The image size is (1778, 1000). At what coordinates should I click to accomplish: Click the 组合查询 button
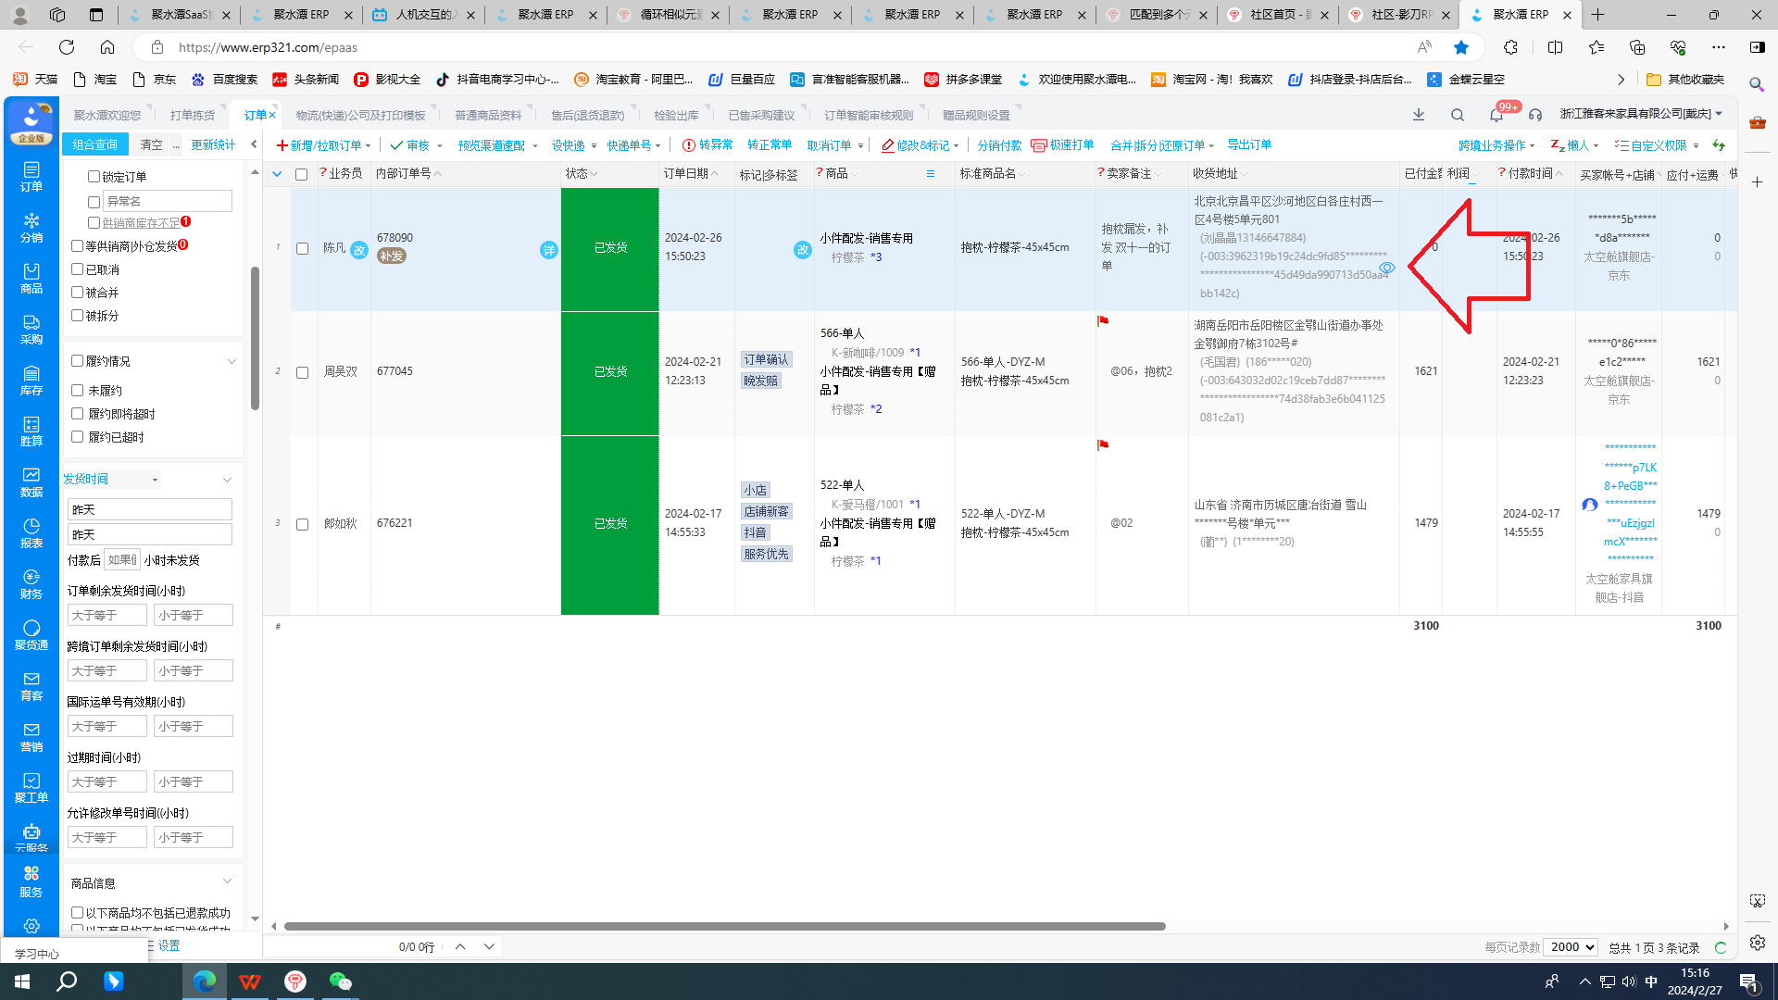click(95, 144)
